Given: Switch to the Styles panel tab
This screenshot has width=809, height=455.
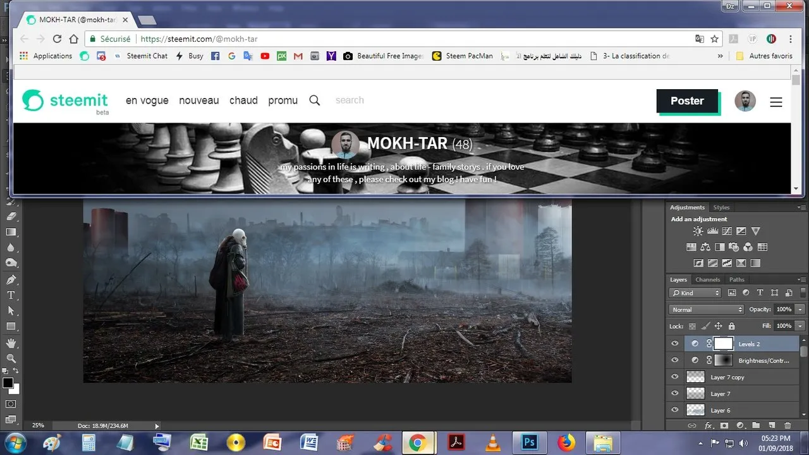Looking at the screenshot, I should pos(721,207).
